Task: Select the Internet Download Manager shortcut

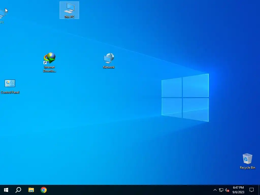Action: [50, 62]
